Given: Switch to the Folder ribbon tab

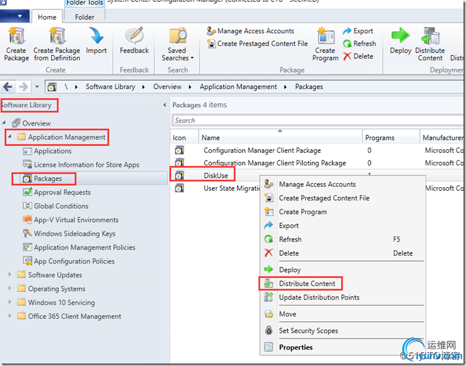Looking at the screenshot, I should coord(84,17).
